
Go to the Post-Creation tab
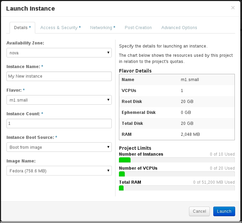click(138, 28)
